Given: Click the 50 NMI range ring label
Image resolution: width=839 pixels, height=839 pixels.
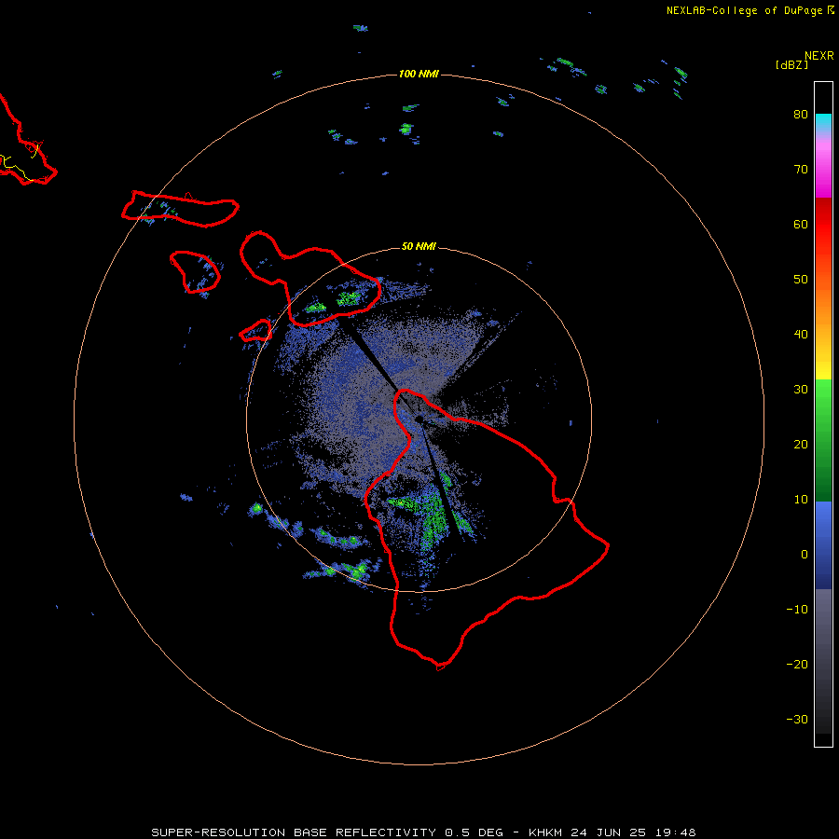Looking at the screenshot, I should click(x=419, y=247).
